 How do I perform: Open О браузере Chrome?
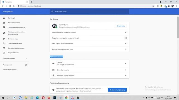click(x=10, y=69)
